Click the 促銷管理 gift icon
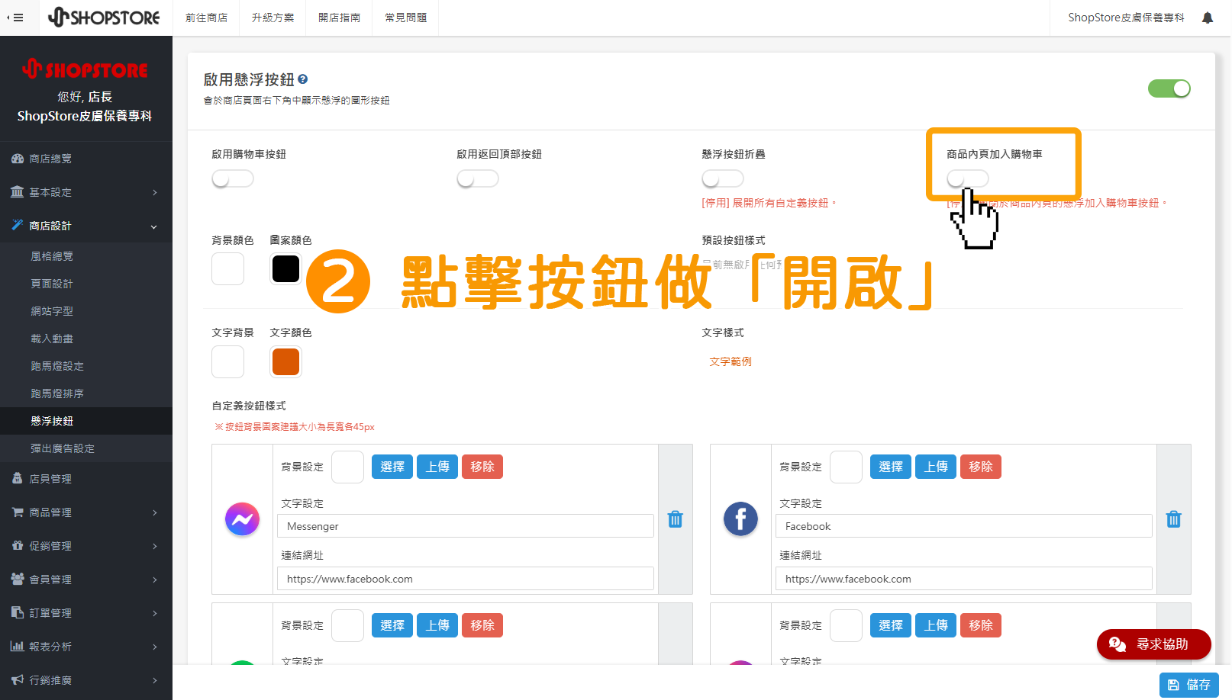Screen dimensions: 1232x700 [x=17, y=545]
